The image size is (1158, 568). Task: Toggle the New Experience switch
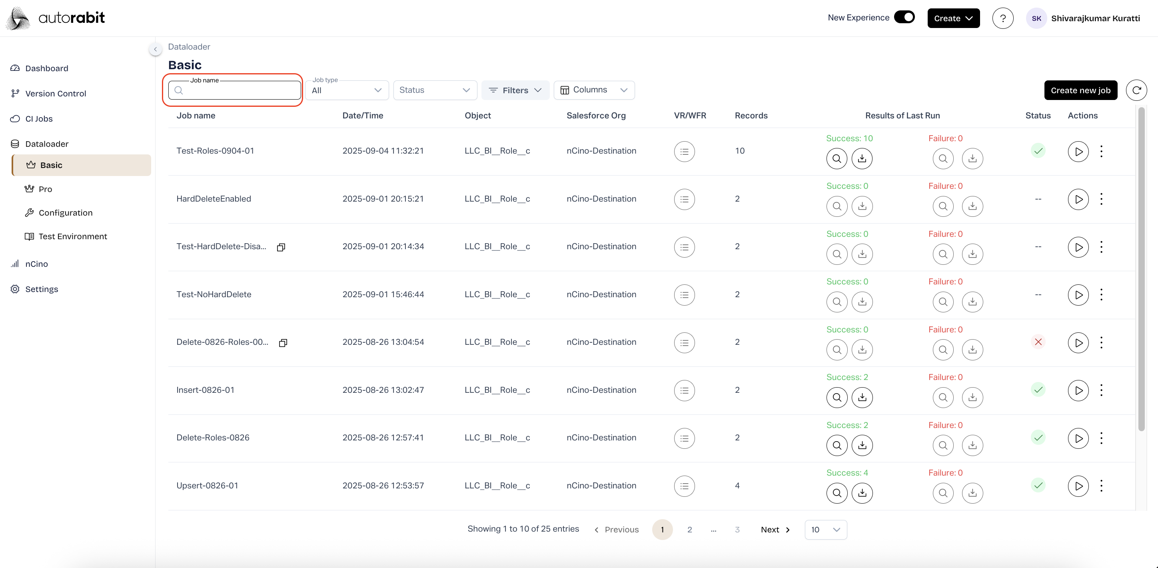point(904,17)
